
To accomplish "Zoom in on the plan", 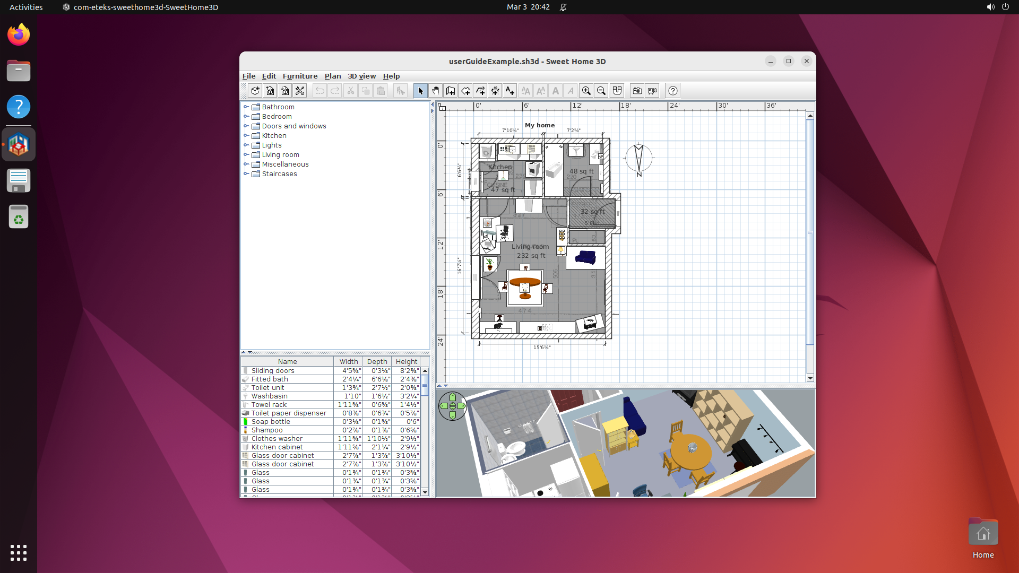I will point(586,91).
